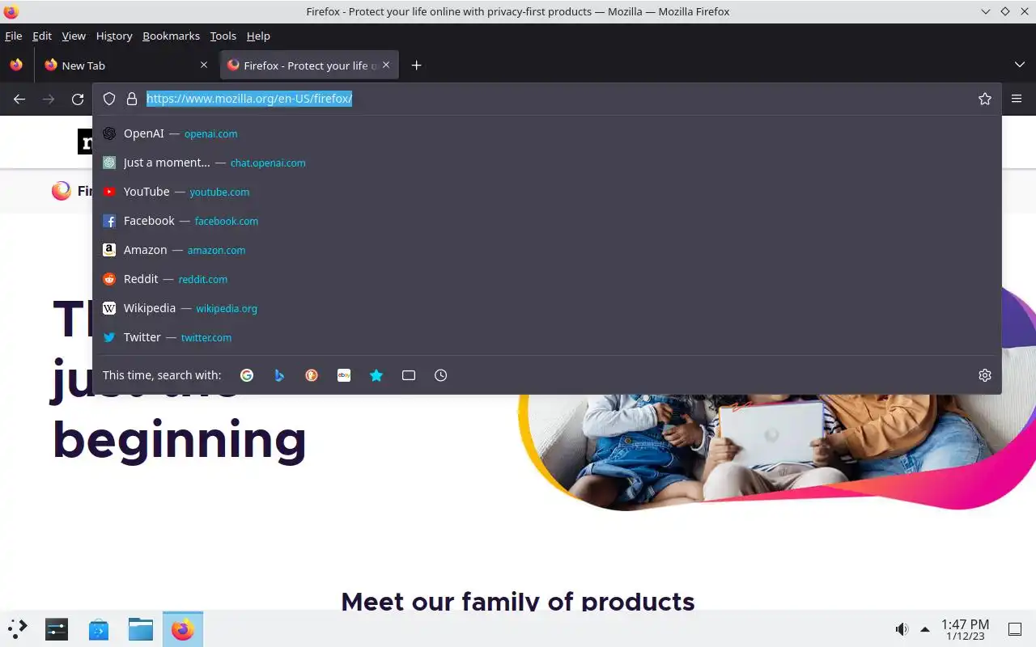Search this time with DuckDuckGo
Image resolution: width=1036 pixels, height=647 pixels.
pyautogui.click(x=312, y=375)
